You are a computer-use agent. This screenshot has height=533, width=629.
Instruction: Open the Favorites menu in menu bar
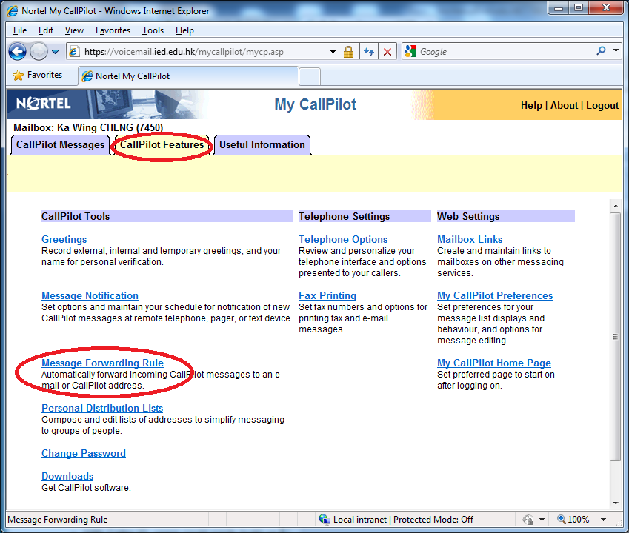click(113, 30)
